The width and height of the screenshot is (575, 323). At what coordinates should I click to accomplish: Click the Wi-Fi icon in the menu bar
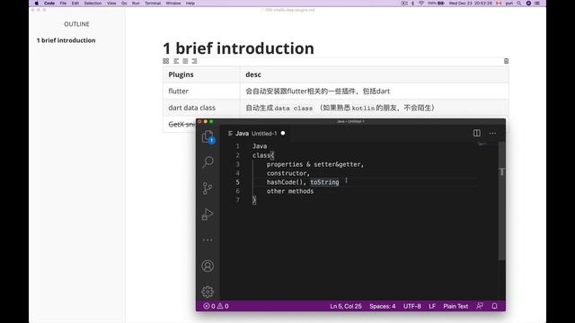point(421,3)
